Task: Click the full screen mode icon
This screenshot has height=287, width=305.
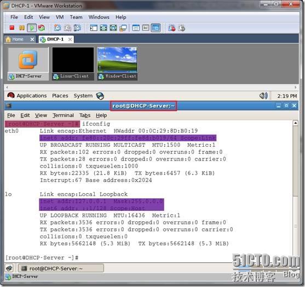Action: 103,28
